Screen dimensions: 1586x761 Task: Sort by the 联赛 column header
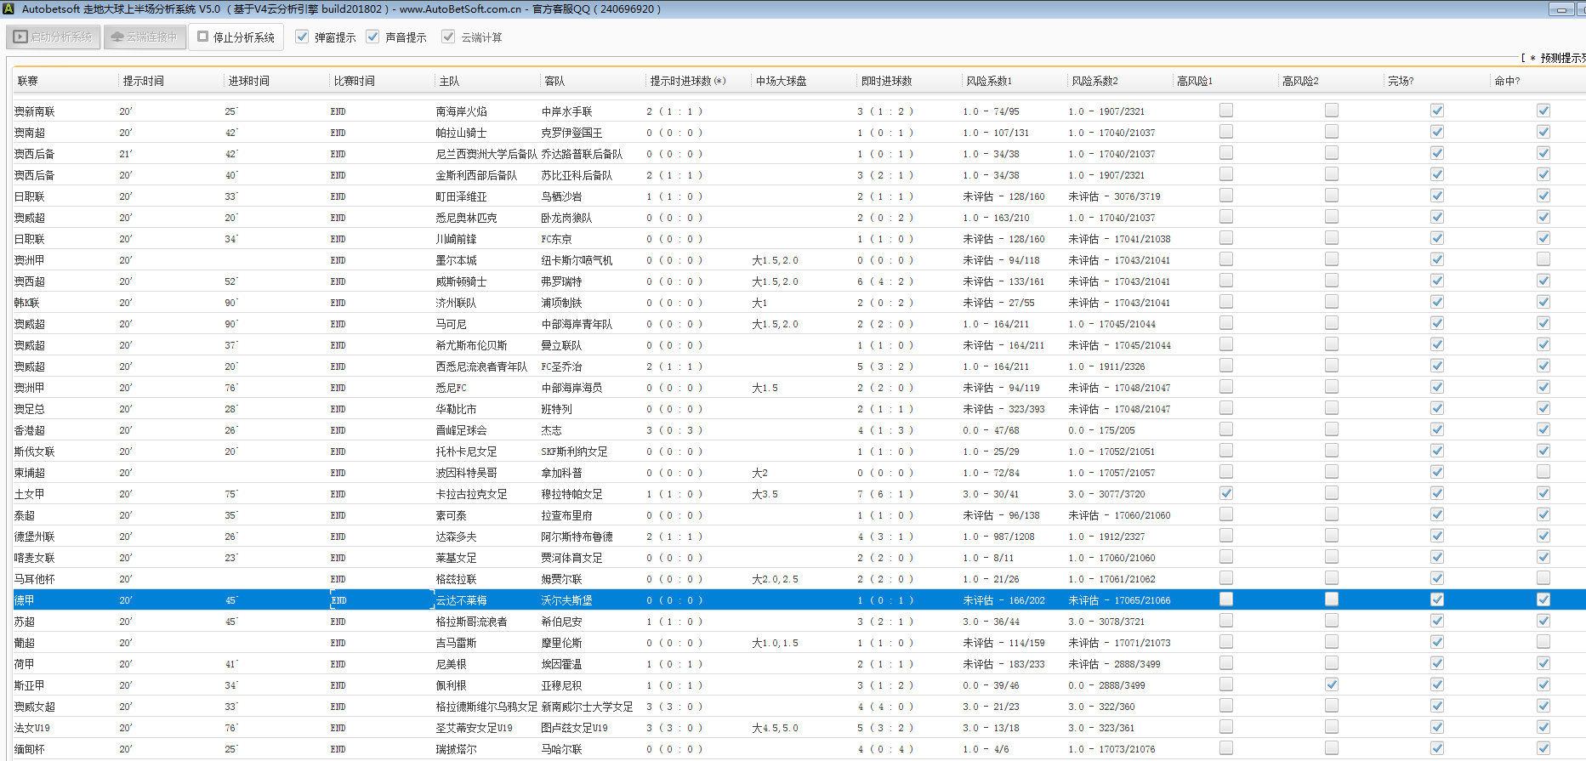pyautogui.click(x=28, y=81)
